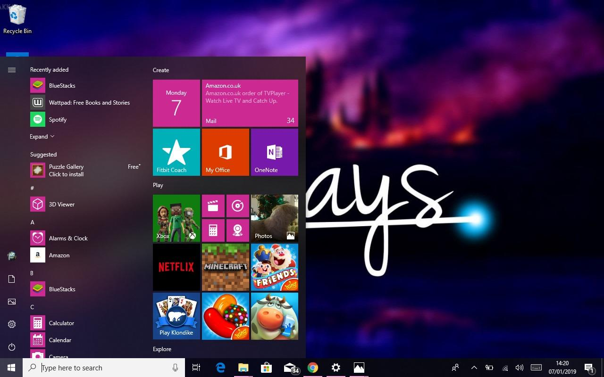This screenshot has width=604, height=377.
Task: Open 3D Viewer from the app list
Action: pos(85,205)
